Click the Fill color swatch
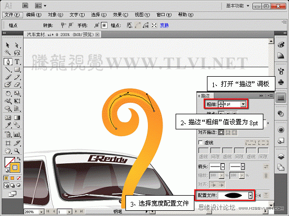This screenshot has width=289, height=216. [9, 162]
